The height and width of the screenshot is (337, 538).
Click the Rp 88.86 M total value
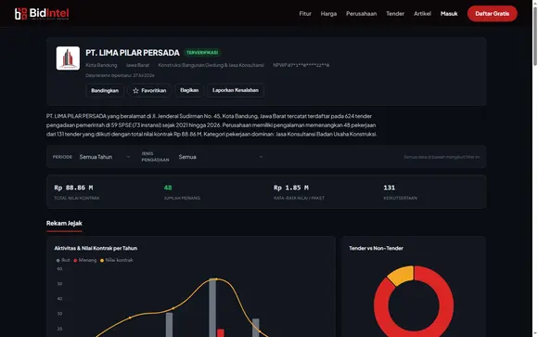click(73, 188)
